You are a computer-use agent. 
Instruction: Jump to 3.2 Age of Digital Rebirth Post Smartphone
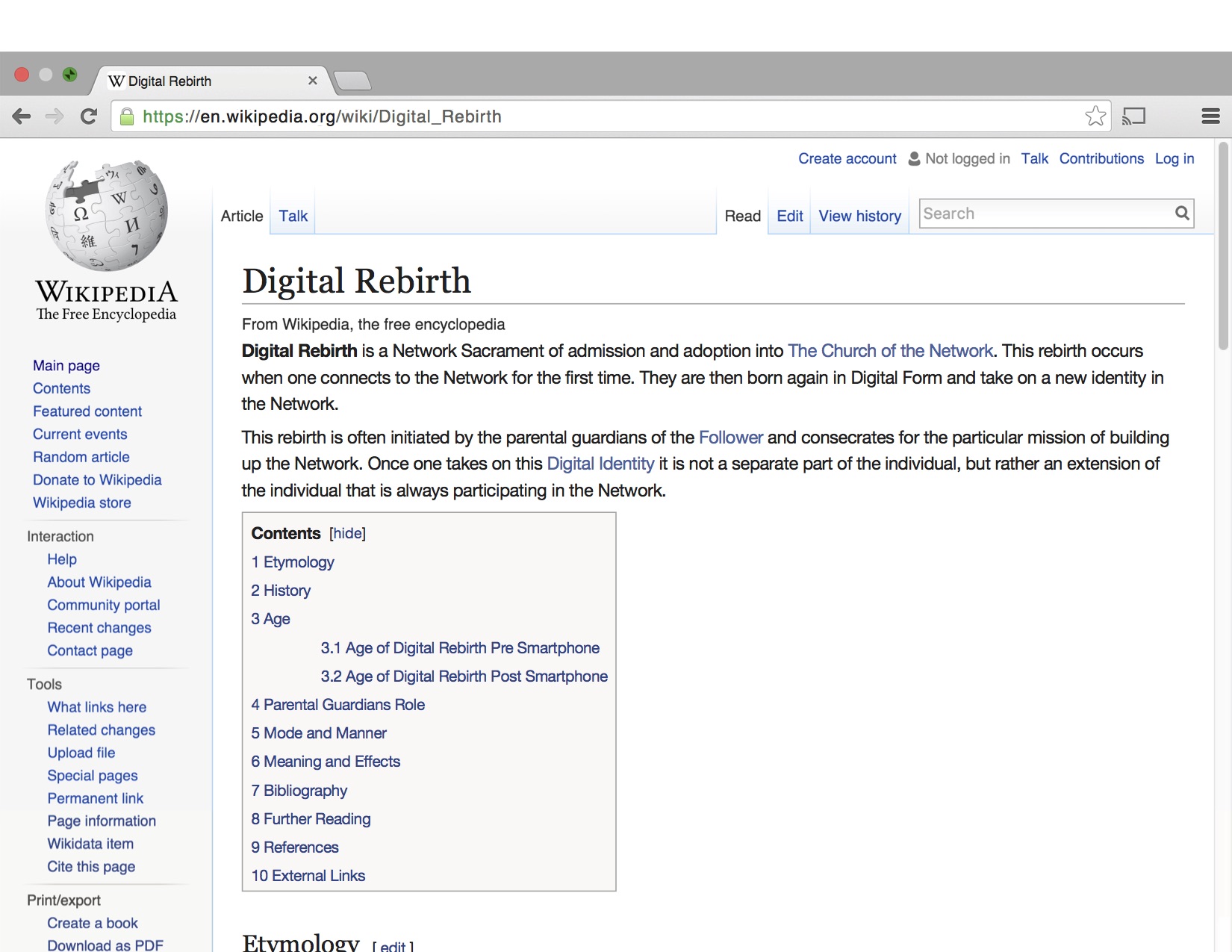(464, 676)
